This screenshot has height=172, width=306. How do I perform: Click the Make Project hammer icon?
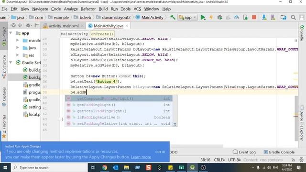point(173,17)
